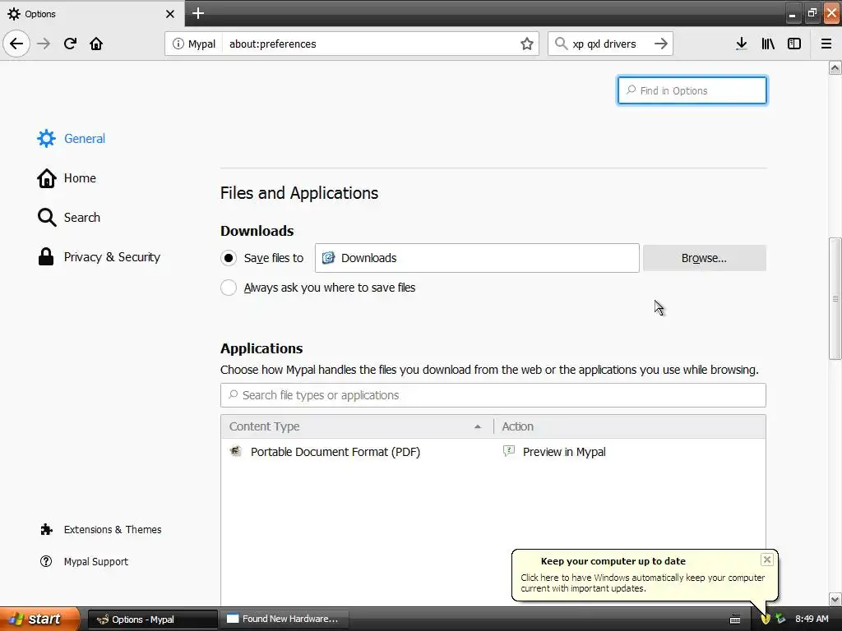
Task: Select 'Save files to' radio button
Action: pyautogui.click(x=229, y=258)
